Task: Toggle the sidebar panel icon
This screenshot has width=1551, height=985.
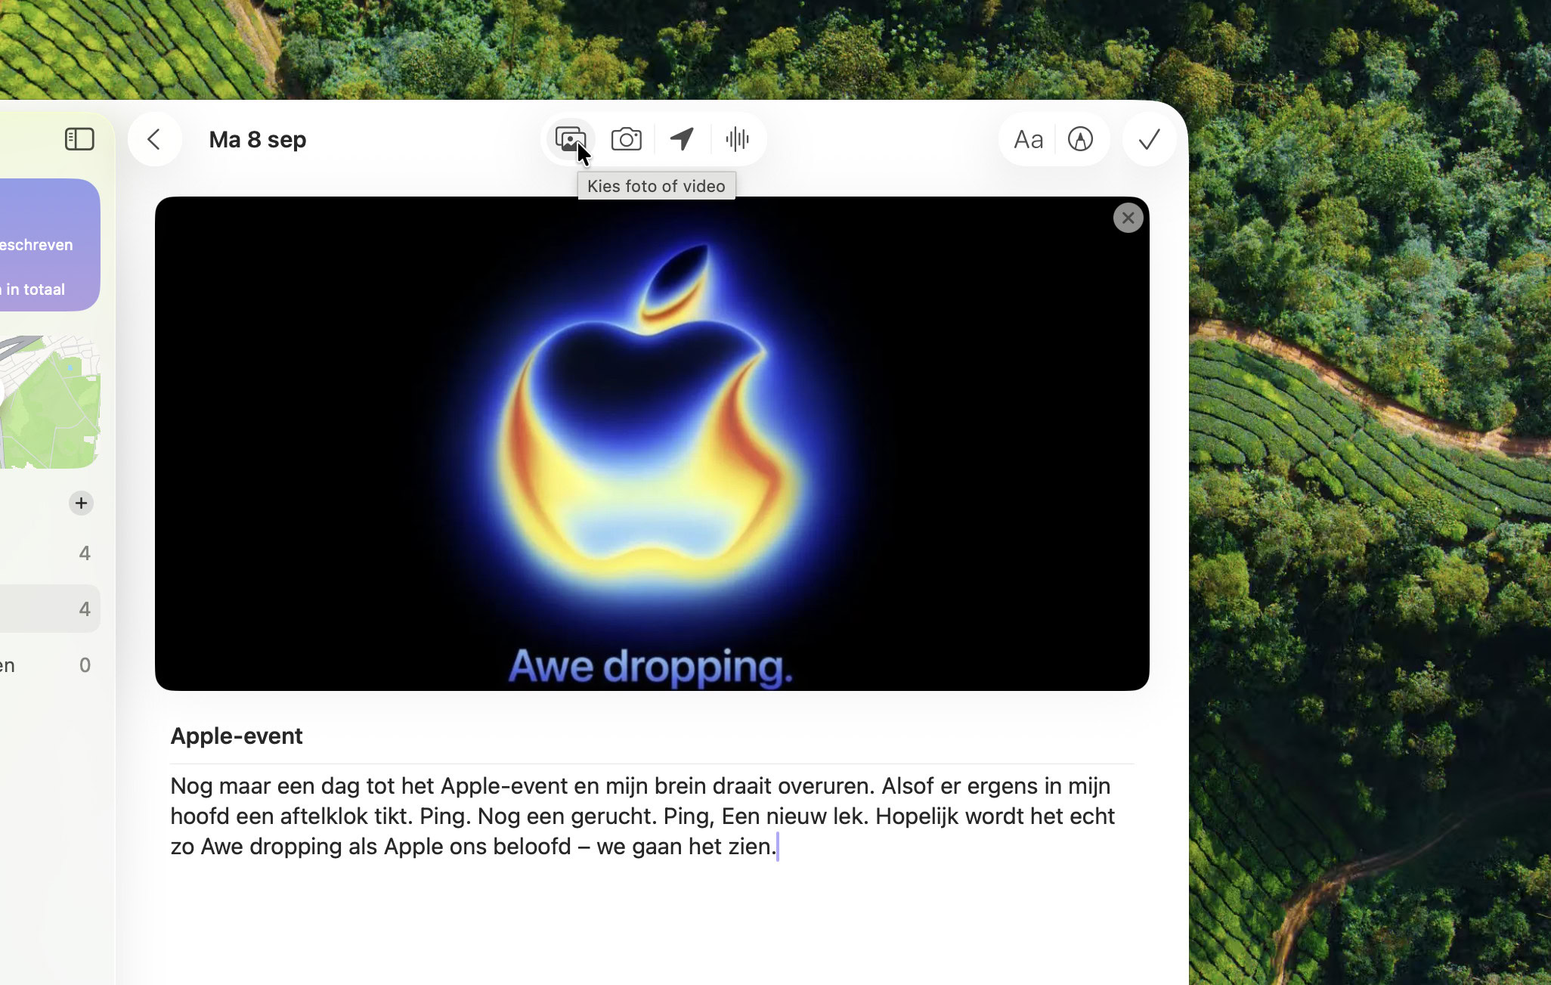Action: (79, 139)
